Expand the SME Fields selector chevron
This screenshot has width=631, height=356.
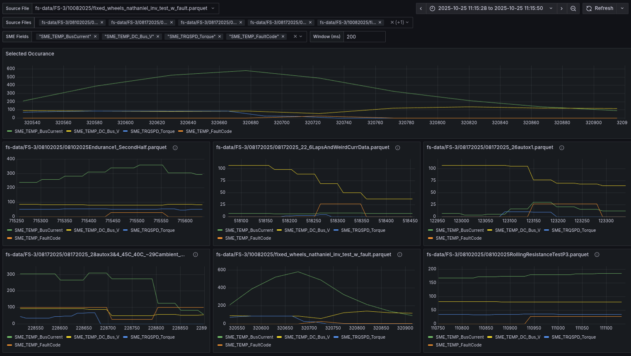point(301,36)
